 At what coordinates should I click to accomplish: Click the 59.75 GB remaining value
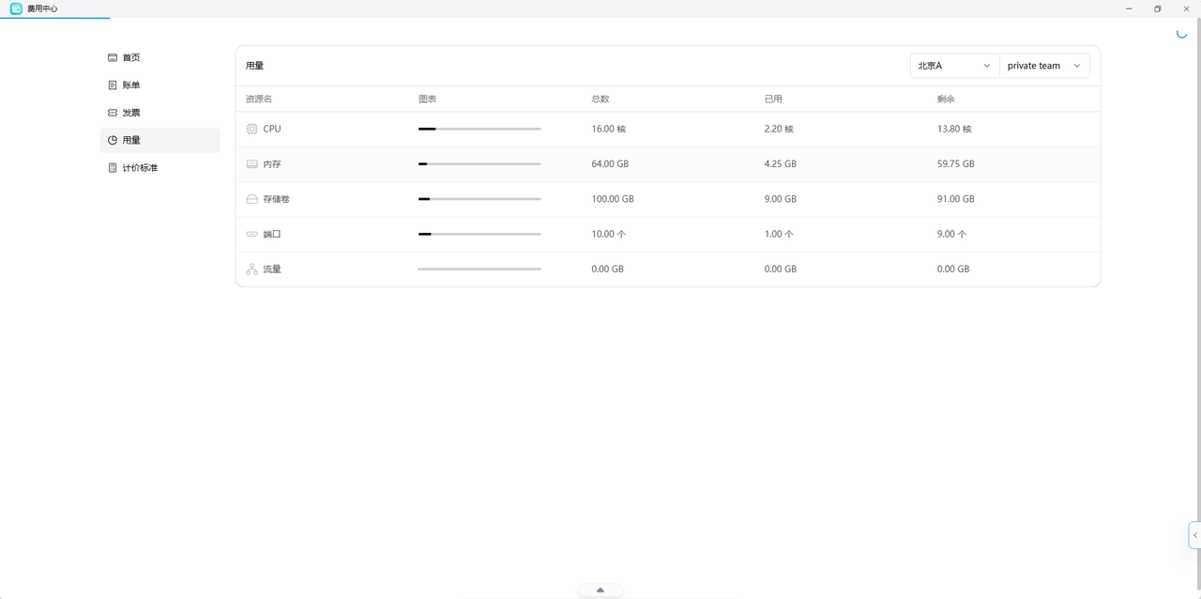[x=956, y=164]
